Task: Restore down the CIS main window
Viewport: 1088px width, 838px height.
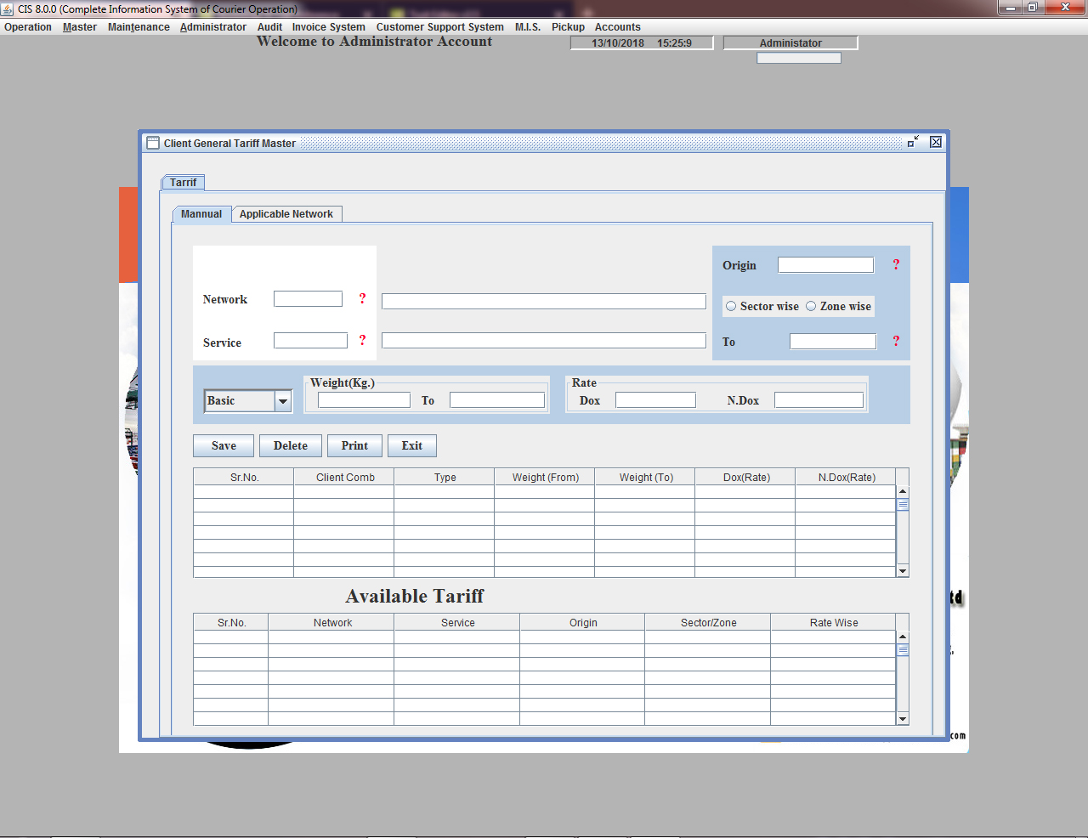Action: [x=1032, y=8]
